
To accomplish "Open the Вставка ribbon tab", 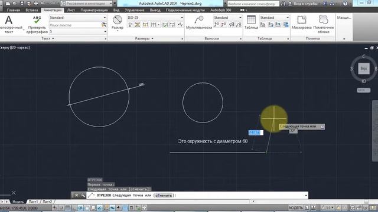I will point(32,10).
